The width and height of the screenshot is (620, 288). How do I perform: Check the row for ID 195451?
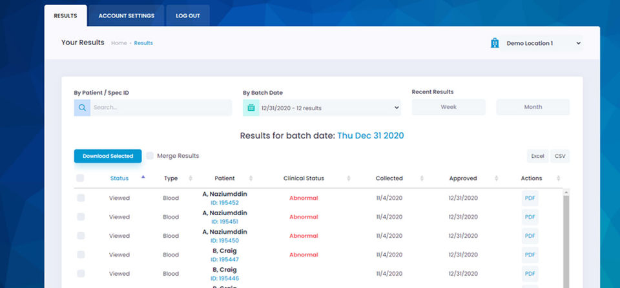click(x=81, y=216)
